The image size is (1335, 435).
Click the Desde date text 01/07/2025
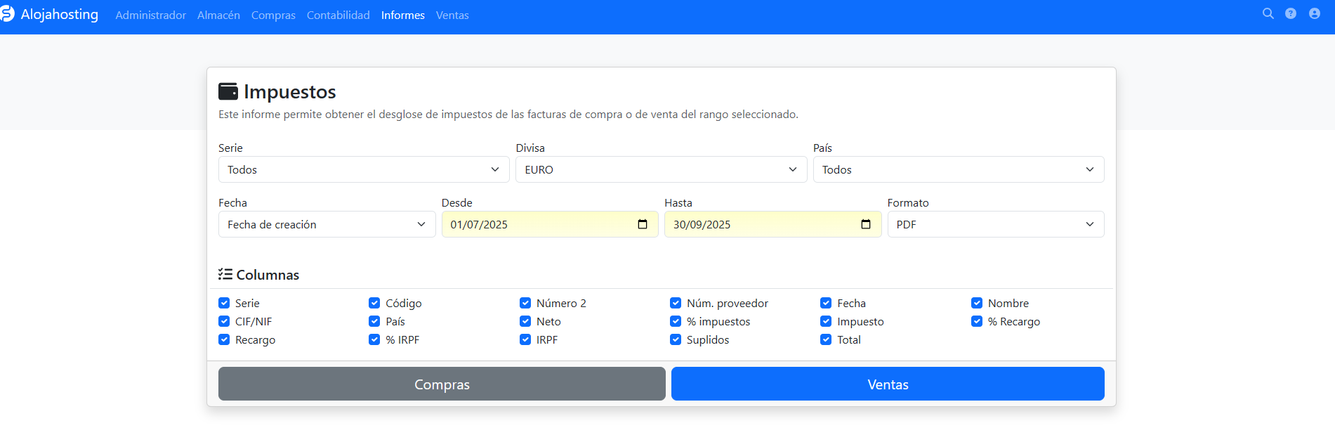[x=479, y=225]
